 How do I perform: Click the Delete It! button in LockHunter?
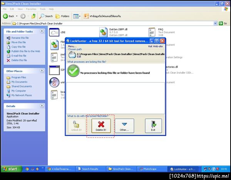click(101, 126)
